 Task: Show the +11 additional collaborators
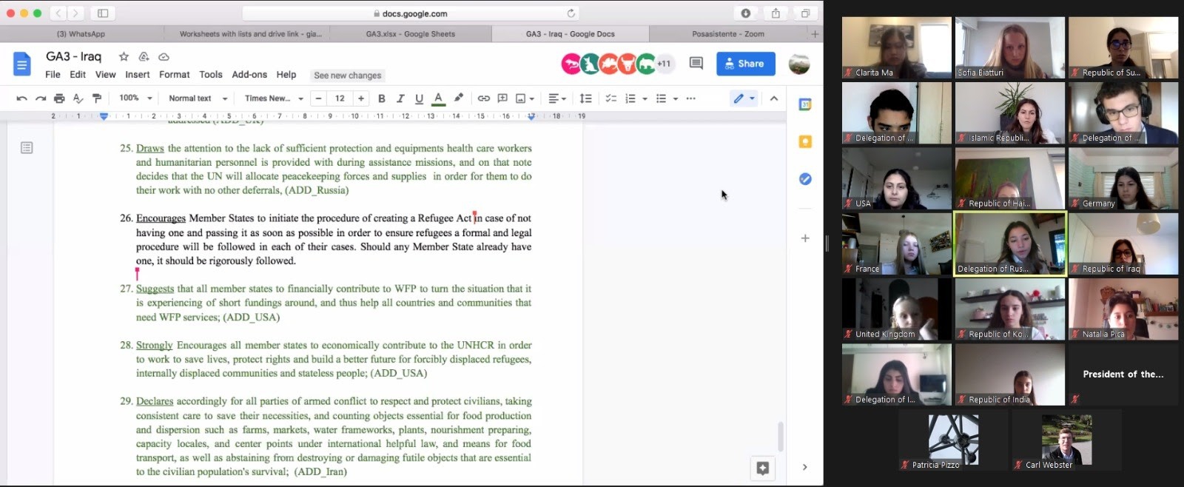pos(664,64)
